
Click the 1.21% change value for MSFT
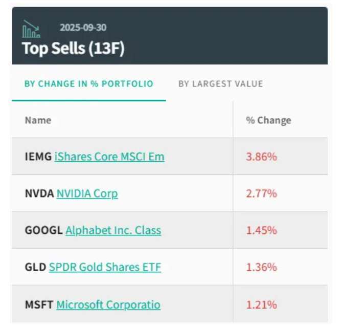pos(261,305)
